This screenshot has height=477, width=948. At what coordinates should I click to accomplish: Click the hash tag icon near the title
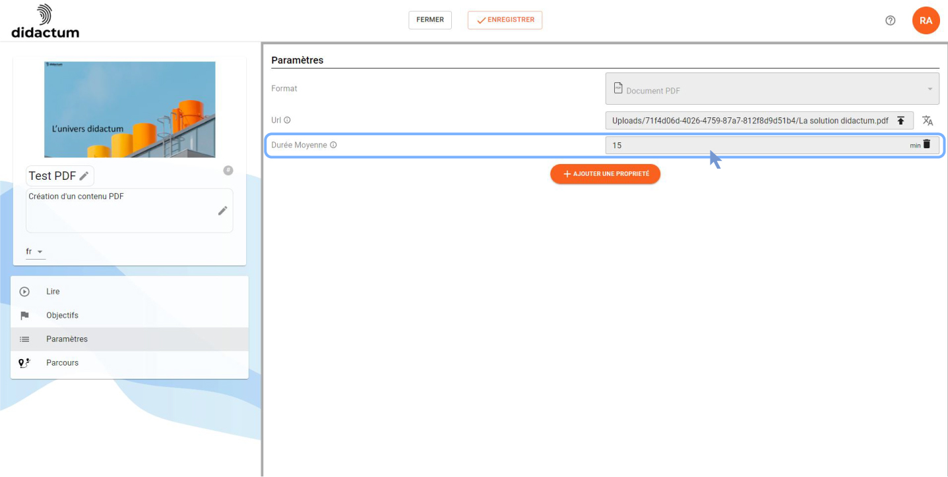(x=228, y=171)
